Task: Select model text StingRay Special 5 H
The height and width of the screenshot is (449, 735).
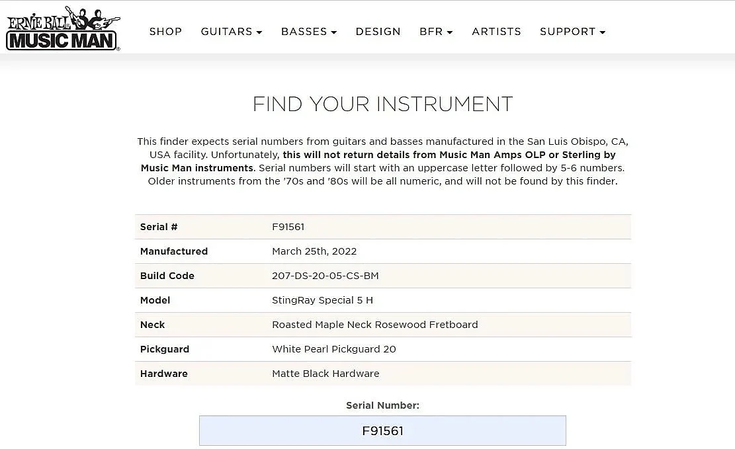Action: click(x=322, y=300)
